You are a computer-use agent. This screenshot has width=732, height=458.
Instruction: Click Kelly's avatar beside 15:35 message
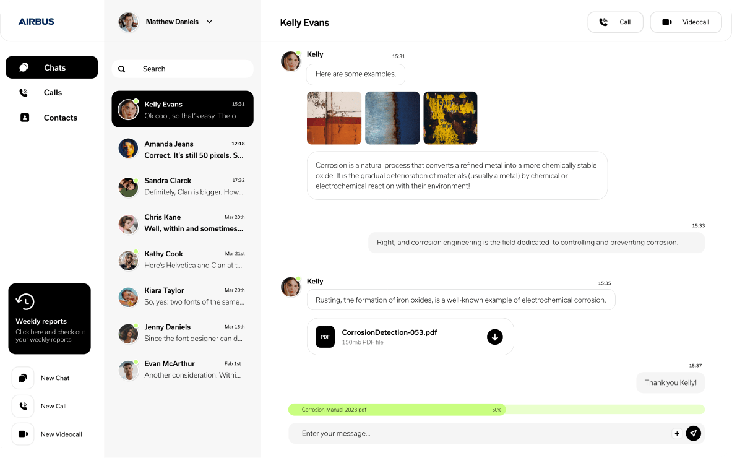point(290,287)
